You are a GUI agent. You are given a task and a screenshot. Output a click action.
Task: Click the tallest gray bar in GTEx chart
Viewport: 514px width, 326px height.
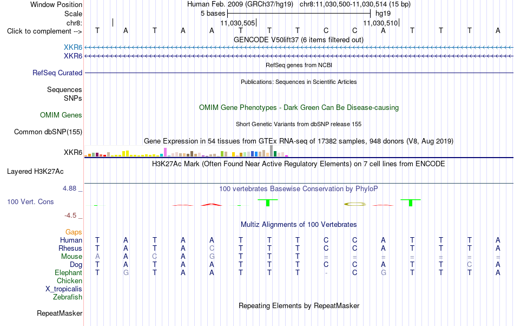[271, 151]
